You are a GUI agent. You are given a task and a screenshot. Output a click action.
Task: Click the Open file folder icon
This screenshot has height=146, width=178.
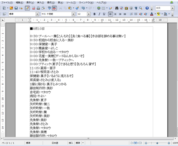tap(11, 8)
